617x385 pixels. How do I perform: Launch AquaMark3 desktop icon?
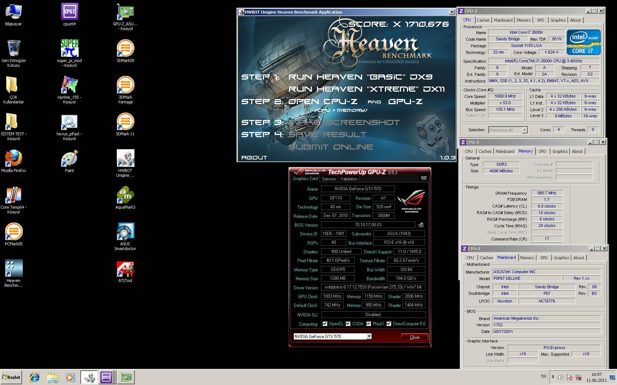click(125, 198)
